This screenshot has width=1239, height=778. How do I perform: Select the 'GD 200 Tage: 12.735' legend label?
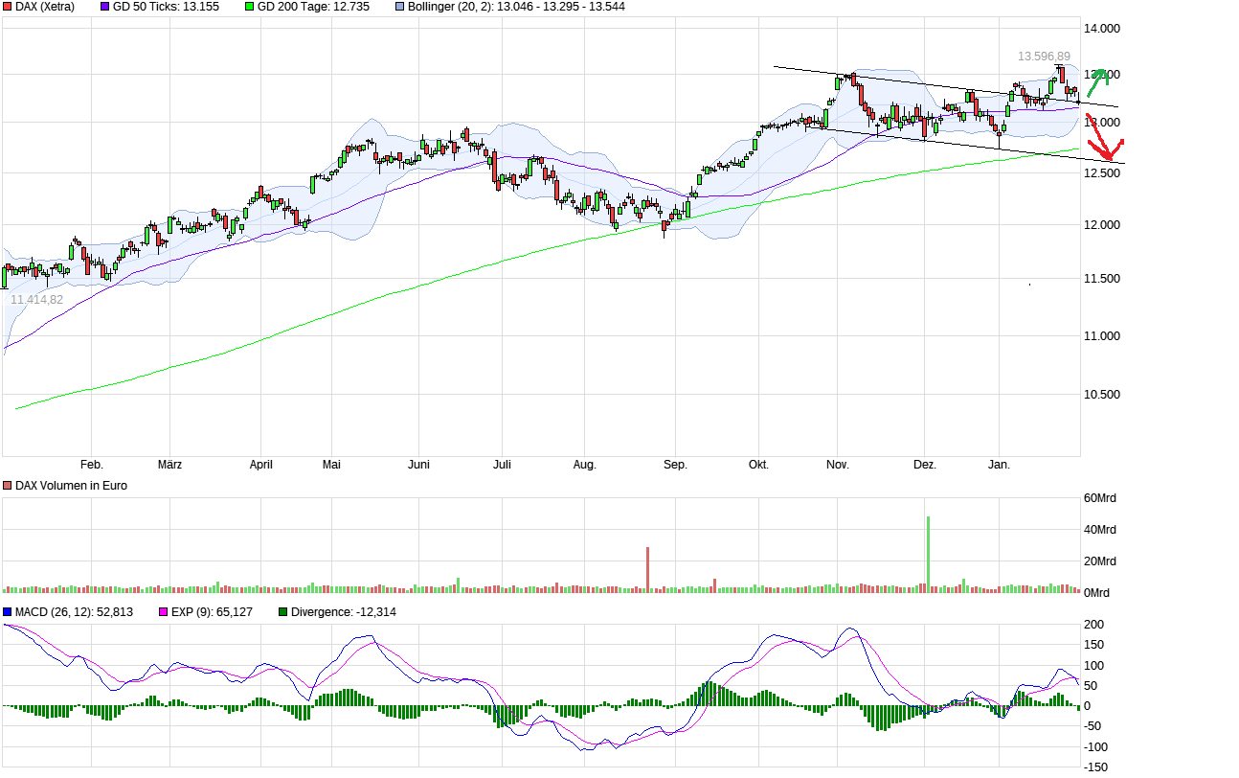313,7
